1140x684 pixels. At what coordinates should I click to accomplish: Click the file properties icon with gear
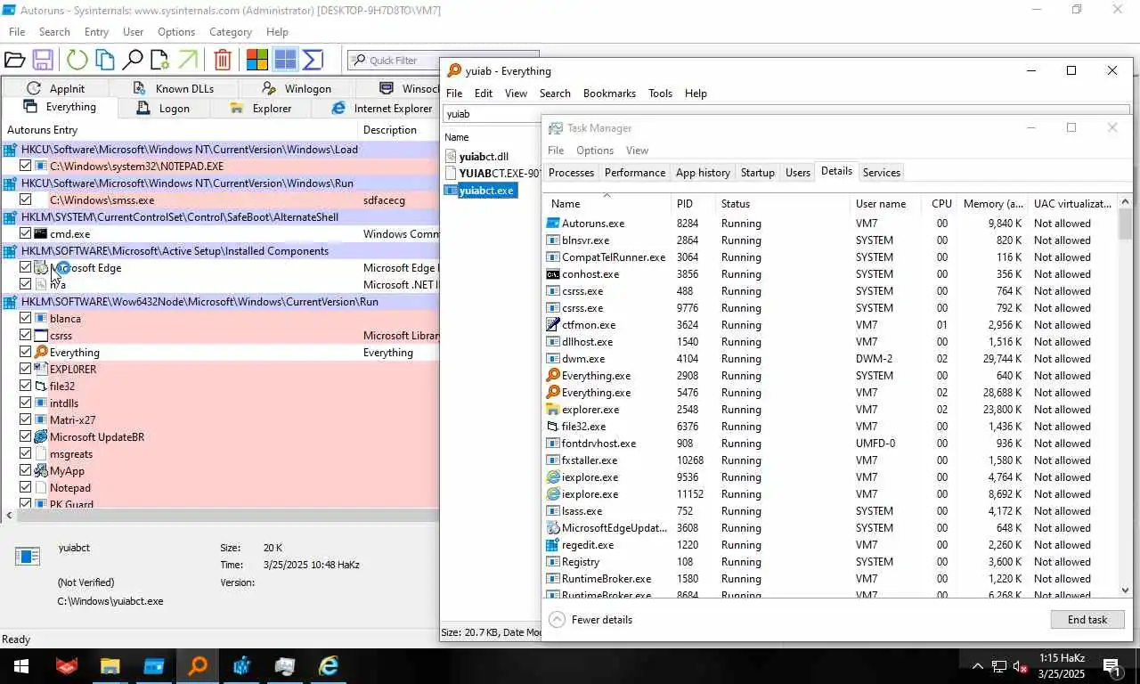coord(159,61)
